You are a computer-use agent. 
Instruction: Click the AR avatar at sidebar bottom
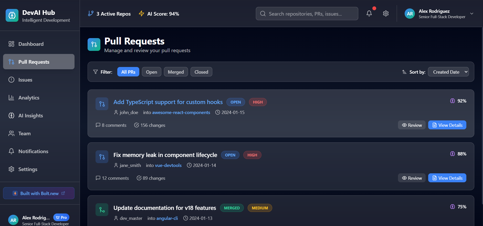click(13, 220)
